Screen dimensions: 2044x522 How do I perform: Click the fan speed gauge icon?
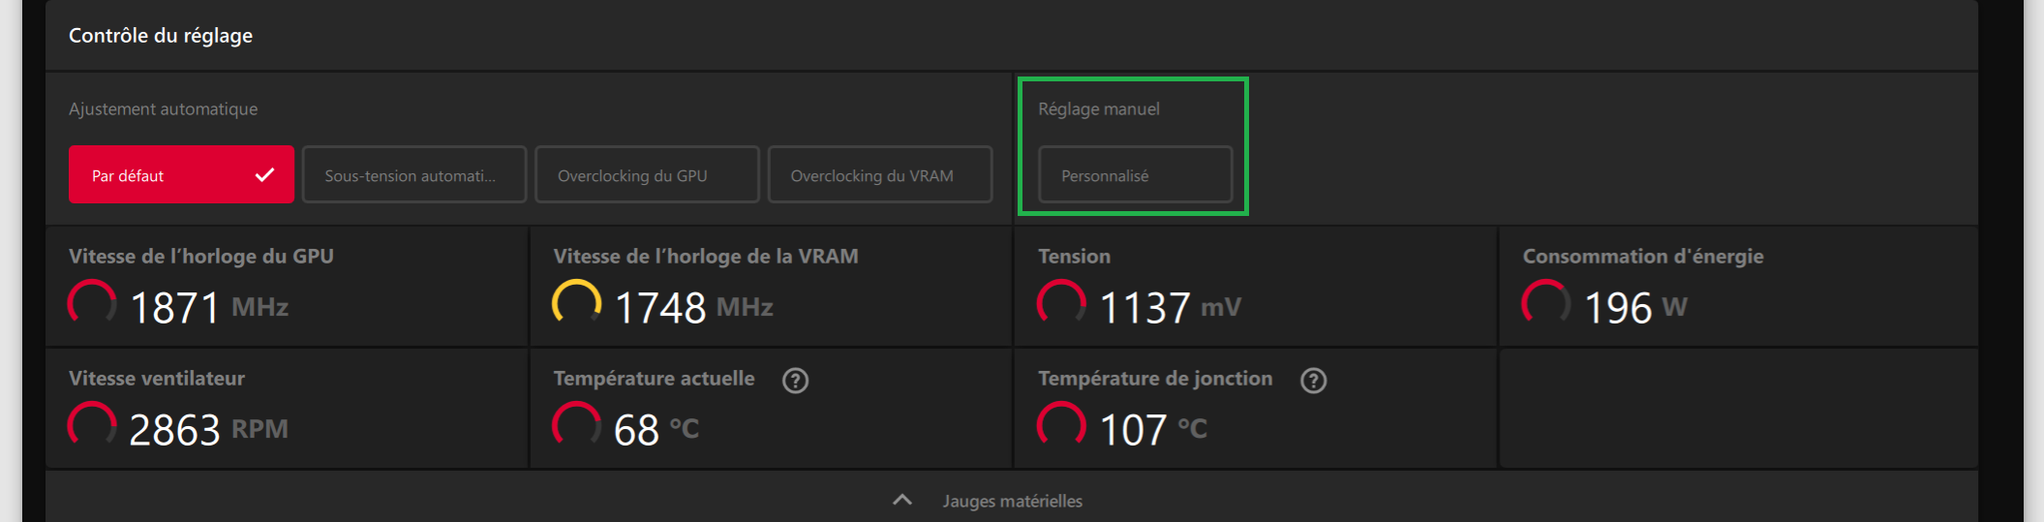pos(92,425)
